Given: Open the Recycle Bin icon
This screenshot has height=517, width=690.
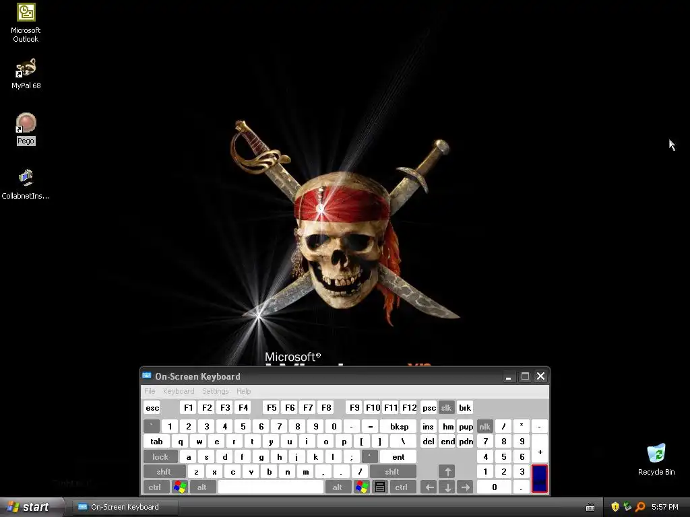Looking at the screenshot, I should click(x=656, y=460).
